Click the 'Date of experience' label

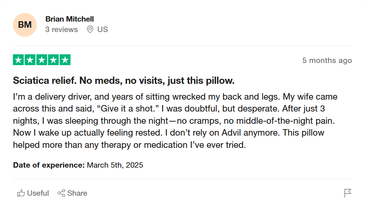(x=49, y=165)
